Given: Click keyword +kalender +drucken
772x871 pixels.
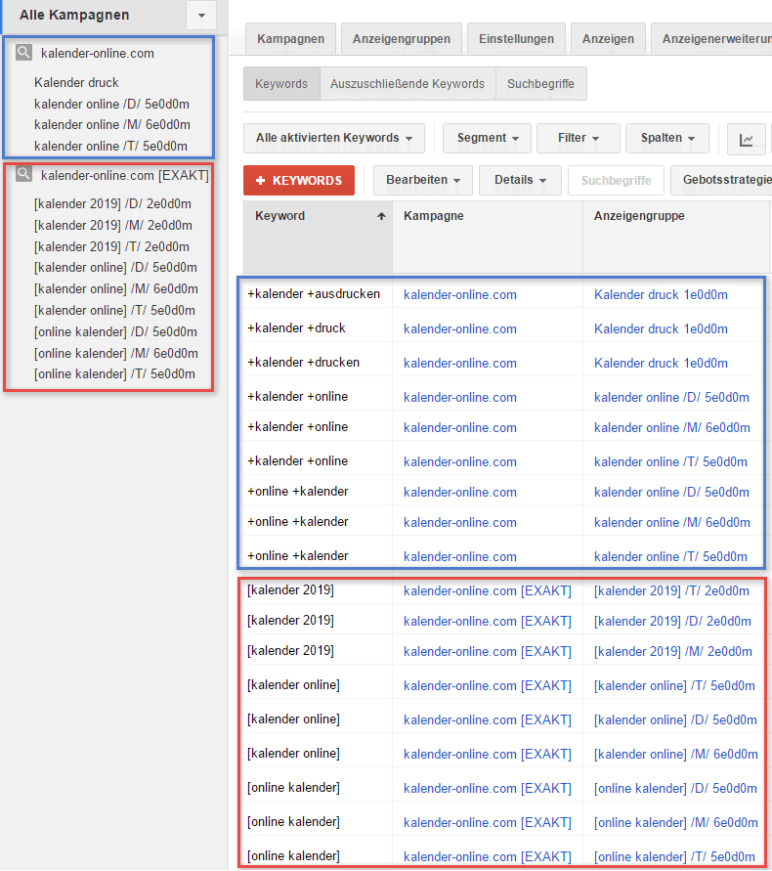Looking at the screenshot, I should click(303, 362).
